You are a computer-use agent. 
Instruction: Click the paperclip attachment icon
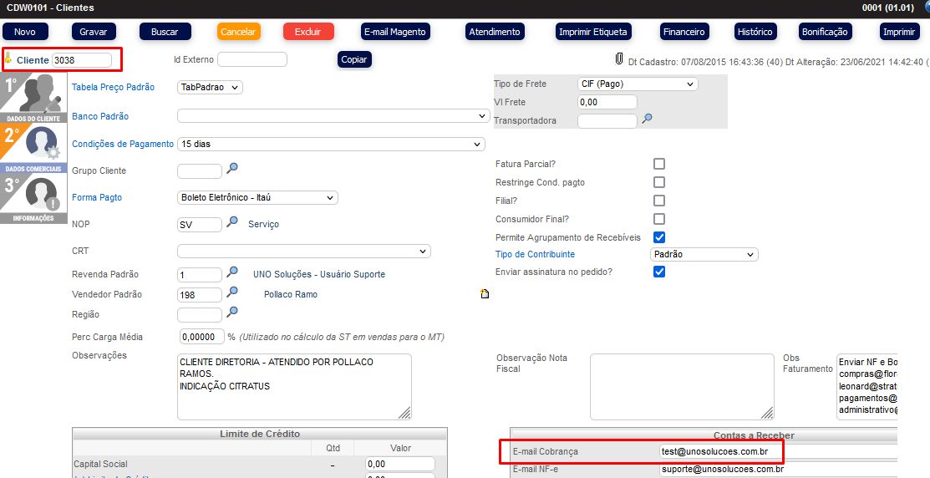[x=619, y=59]
